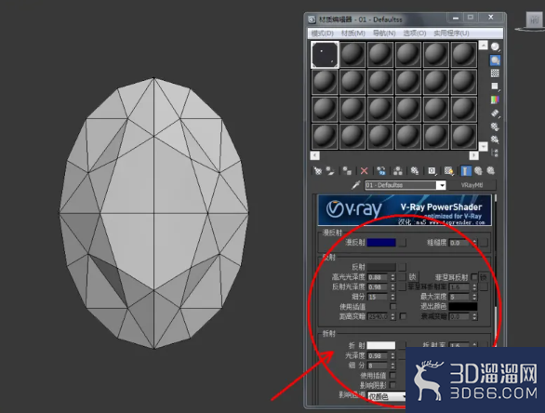Image resolution: width=545 pixels, height=413 pixels.
Task: Click the Make Material Copy icon
Action: click(x=381, y=171)
